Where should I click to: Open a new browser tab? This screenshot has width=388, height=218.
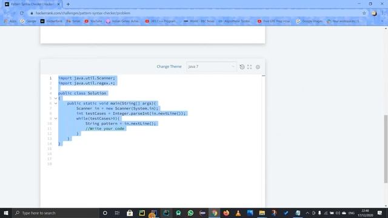(x=68, y=4)
